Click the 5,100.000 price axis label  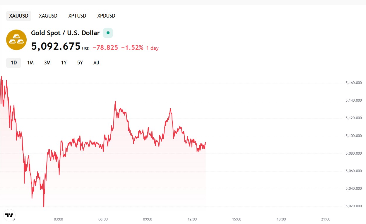(x=353, y=136)
